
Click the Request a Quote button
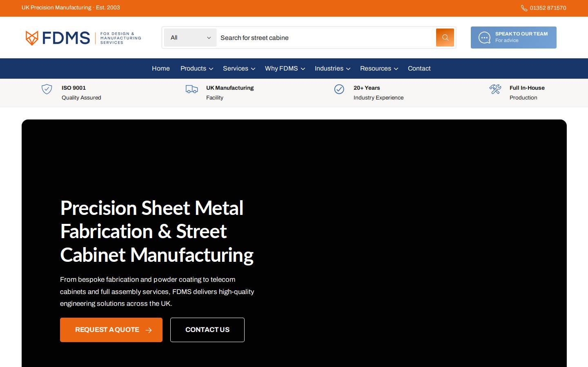click(111, 330)
